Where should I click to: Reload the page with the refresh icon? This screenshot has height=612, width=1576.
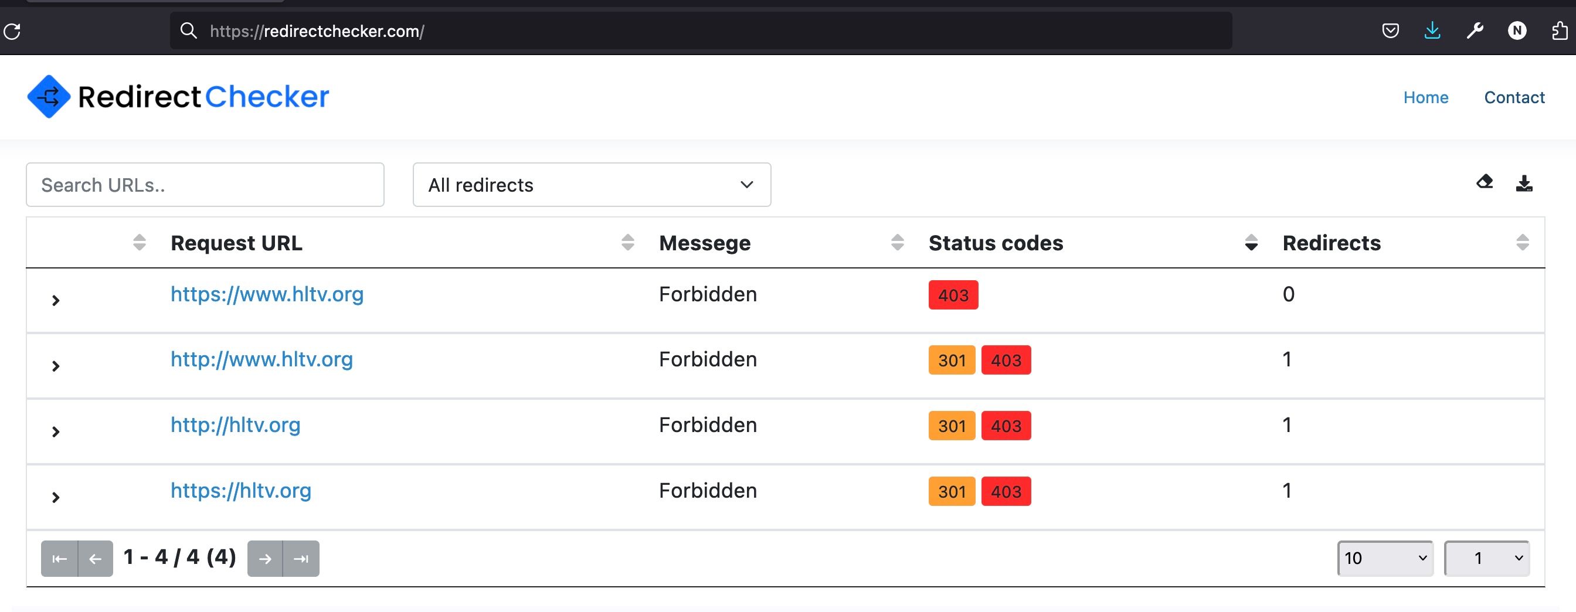(x=12, y=30)
